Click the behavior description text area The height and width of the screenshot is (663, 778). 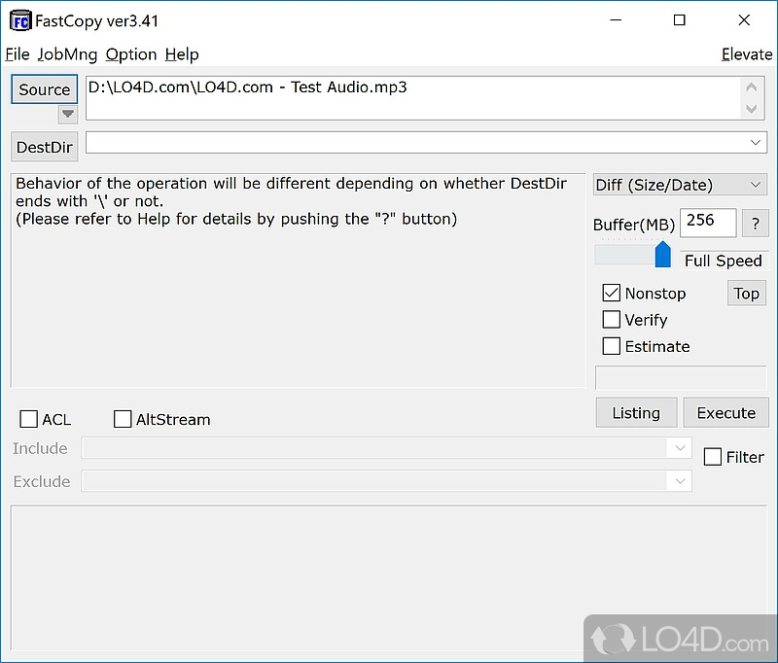[x=298, y=280]
